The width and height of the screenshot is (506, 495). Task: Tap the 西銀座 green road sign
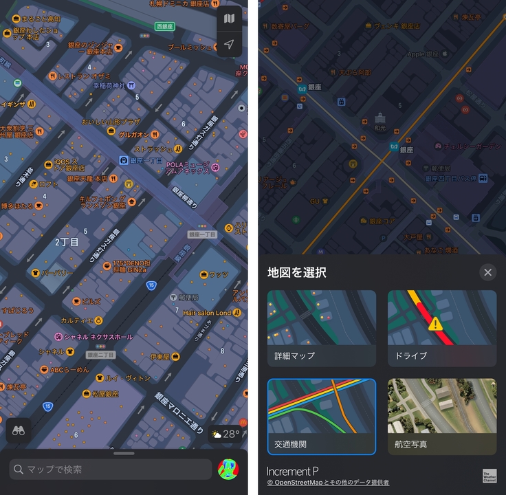pyautogui.click(x=164, y=26)
